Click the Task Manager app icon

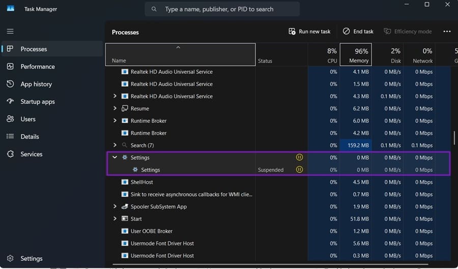[x=11, y=9]
